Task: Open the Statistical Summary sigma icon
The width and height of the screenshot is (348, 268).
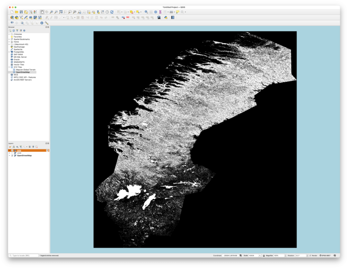Action: click(160, 12)
